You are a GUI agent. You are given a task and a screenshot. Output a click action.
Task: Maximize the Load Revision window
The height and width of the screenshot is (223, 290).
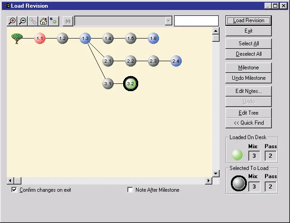click(275, 6)
